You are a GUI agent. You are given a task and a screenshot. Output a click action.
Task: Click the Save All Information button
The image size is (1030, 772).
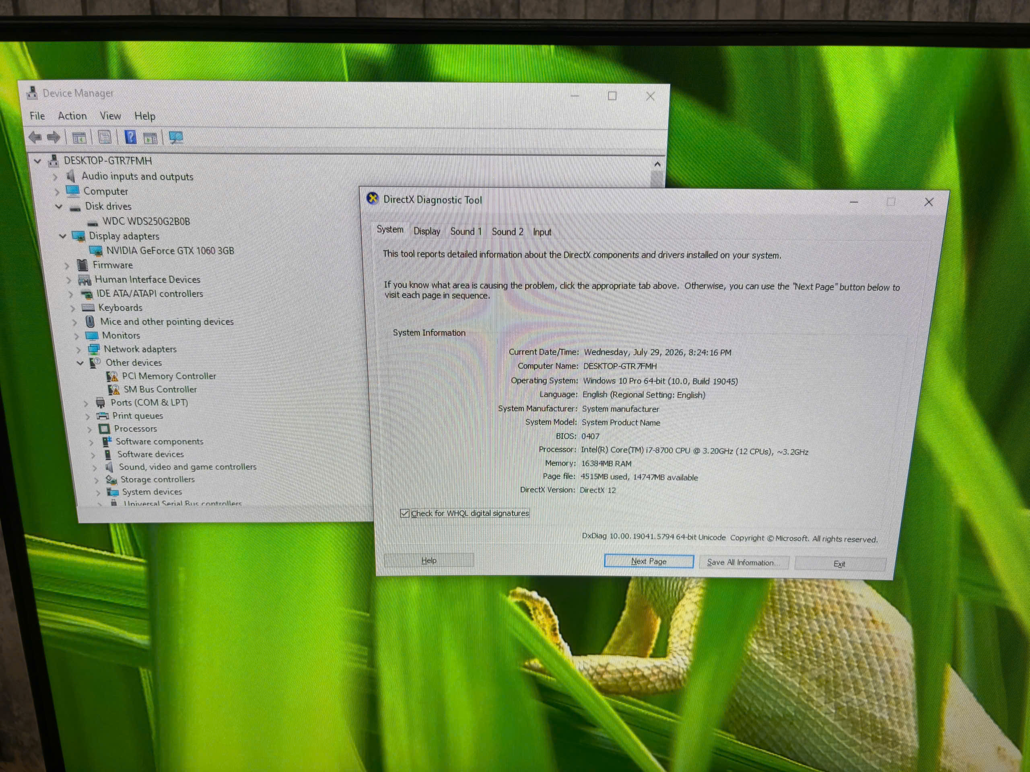coord(744,563)
